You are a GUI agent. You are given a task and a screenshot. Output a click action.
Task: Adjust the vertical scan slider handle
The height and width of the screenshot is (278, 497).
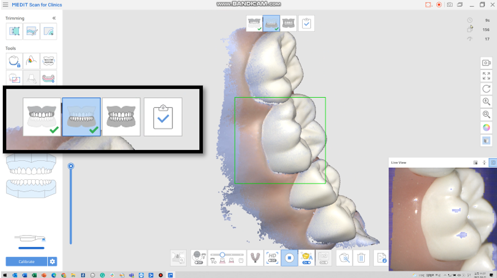click(x=71, y=166)
